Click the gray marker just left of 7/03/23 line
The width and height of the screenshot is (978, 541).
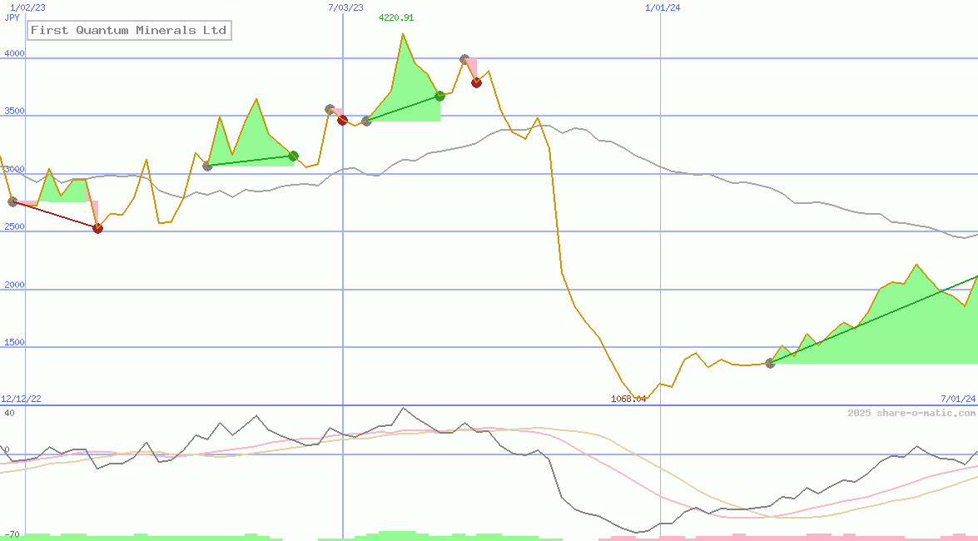(x=330, y=109)
